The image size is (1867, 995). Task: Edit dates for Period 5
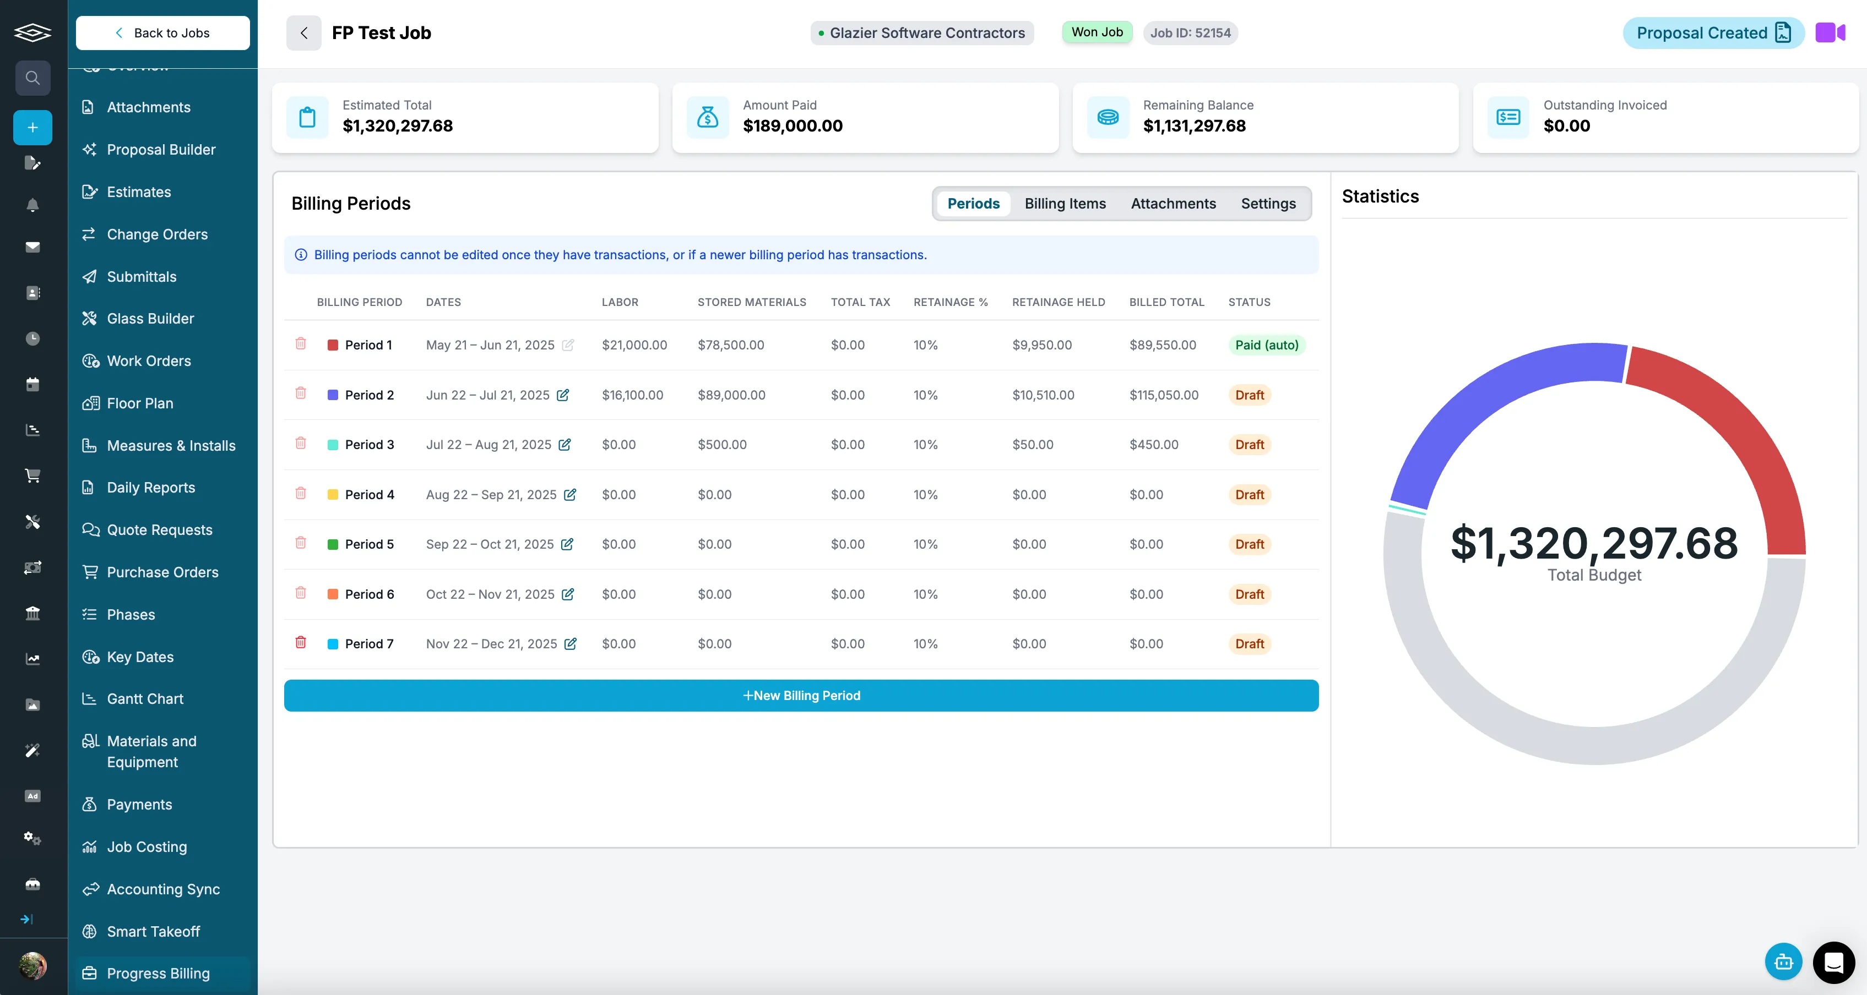tap(567, 544)
